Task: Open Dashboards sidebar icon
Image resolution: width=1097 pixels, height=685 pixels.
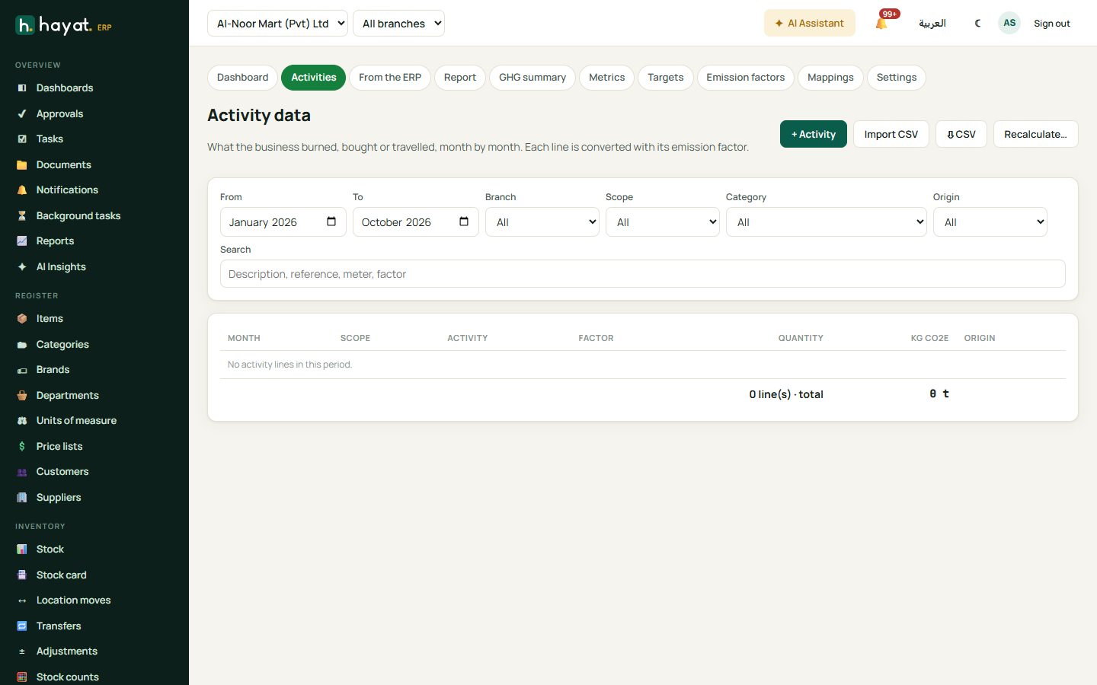Action: click(22, 88)
